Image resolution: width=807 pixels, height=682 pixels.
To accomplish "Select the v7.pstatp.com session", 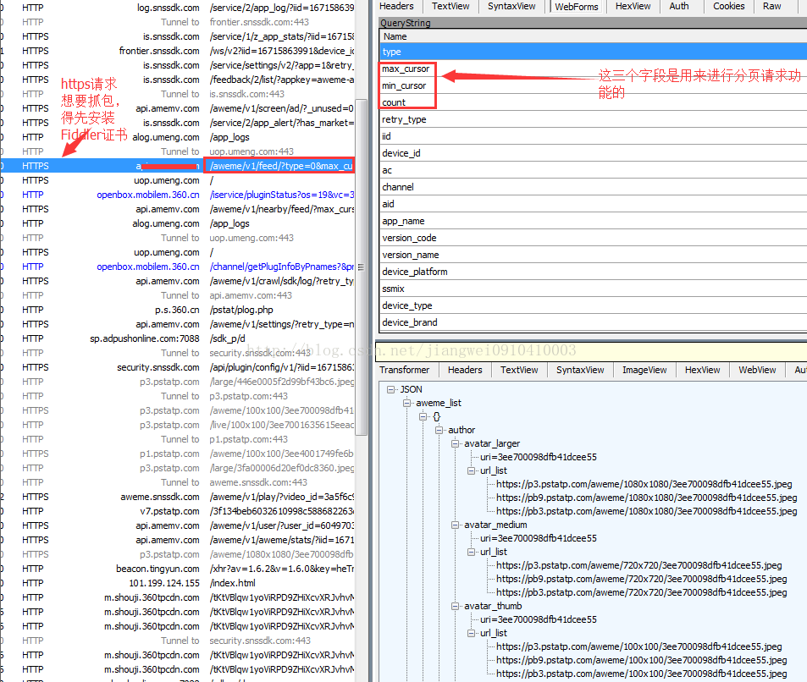I will point(177,511).
